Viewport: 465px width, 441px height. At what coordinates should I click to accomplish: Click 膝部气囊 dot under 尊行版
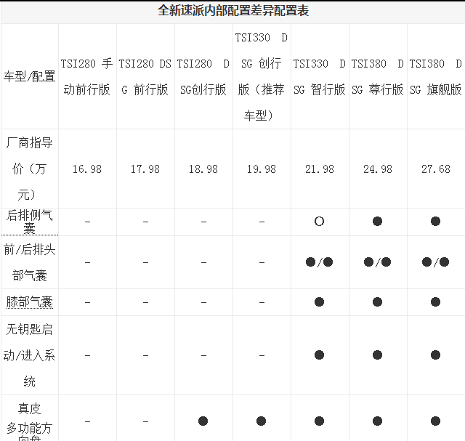[x=377, y=302]
